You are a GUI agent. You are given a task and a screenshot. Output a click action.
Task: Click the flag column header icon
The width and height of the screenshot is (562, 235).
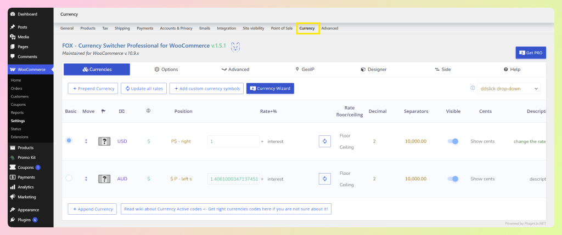click(104, 111)
